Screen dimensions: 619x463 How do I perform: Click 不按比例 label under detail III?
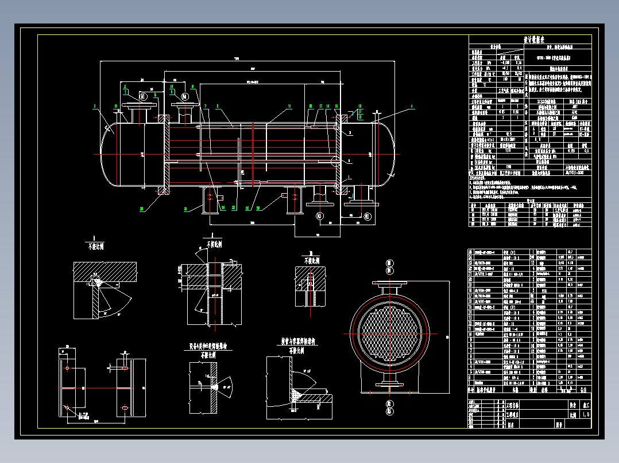pos(311,261)
